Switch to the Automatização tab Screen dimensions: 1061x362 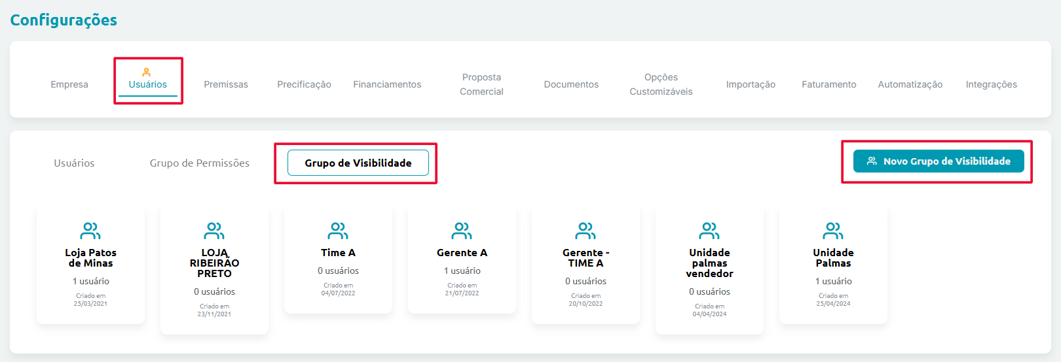click(910, 84)
